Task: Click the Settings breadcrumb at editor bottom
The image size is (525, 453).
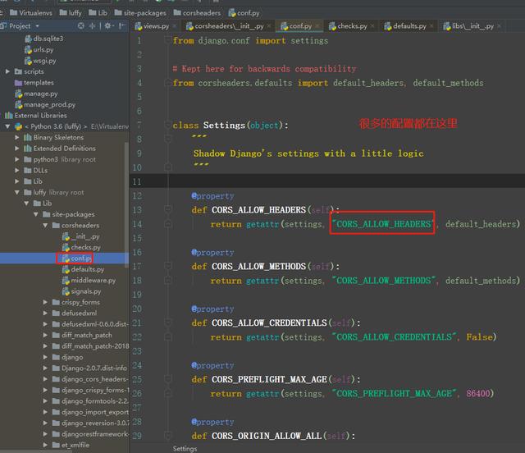Action: click(x=185, y=449)
